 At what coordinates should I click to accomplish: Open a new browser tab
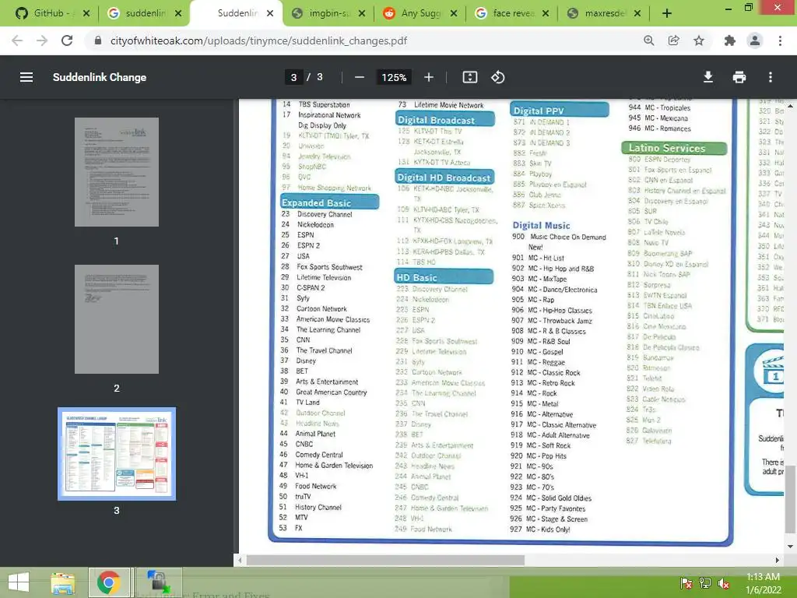[x=667, y=13]
